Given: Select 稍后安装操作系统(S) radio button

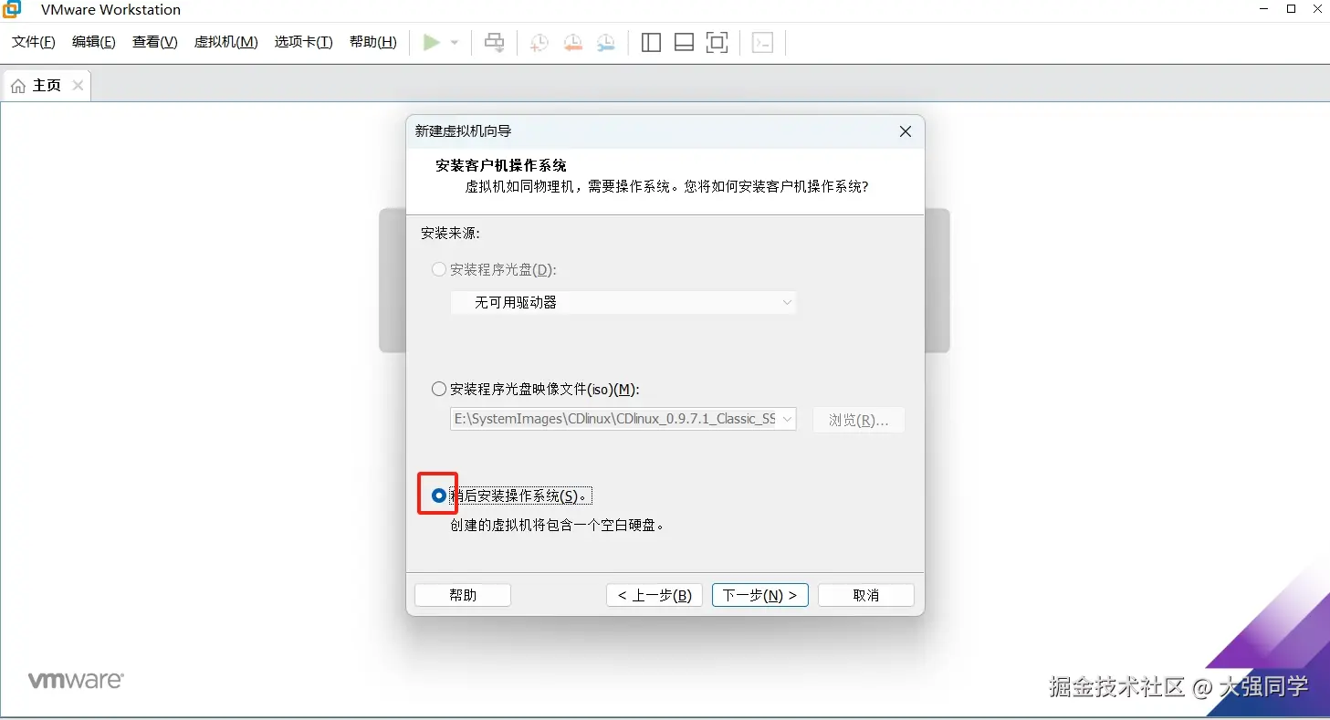Looking at the screenshot, I should point(439,496).
